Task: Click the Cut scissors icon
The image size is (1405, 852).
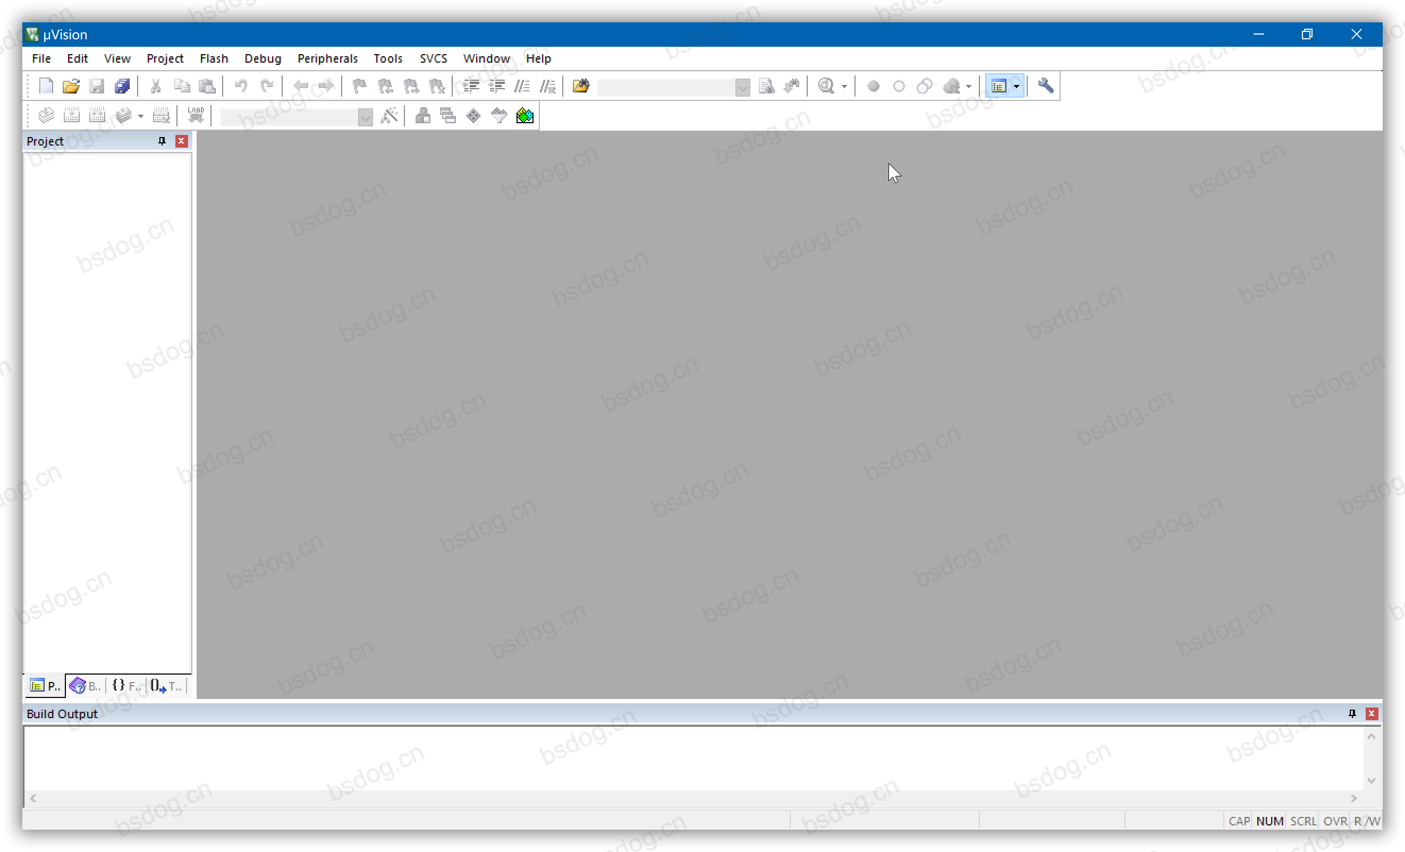Action: pos(156,86)
